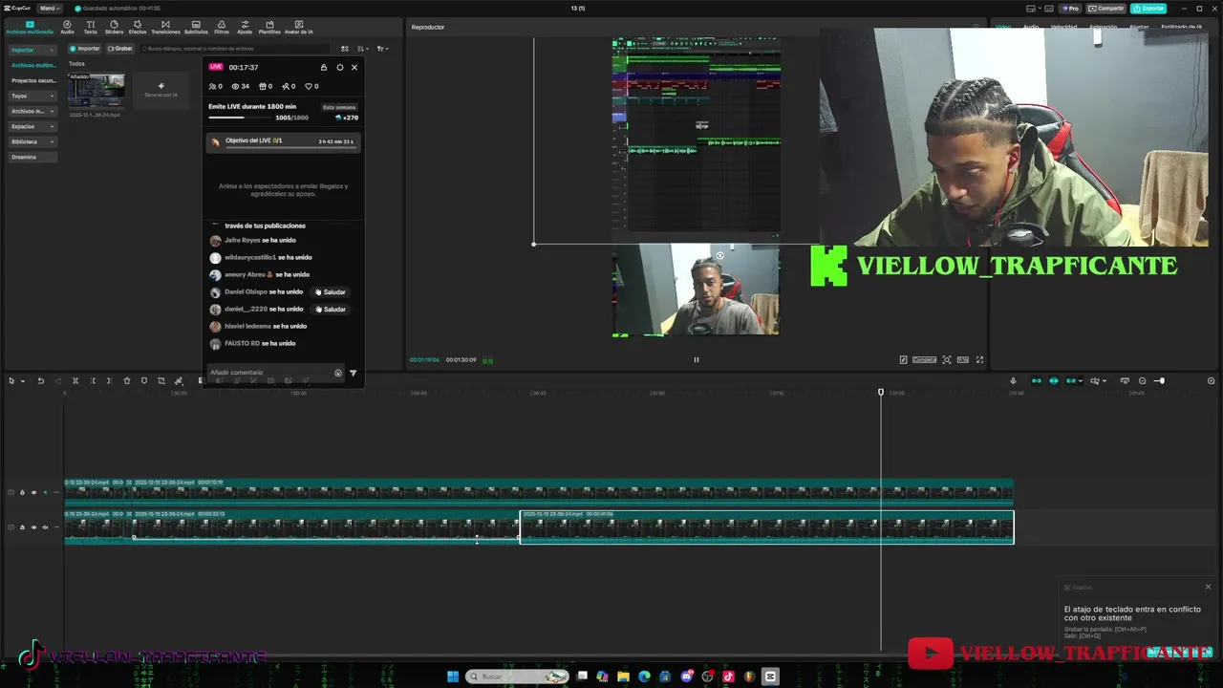This screenshot has width=1223, height=688.
Task: Collapse the Importar sidebar section
Action: 32,50
